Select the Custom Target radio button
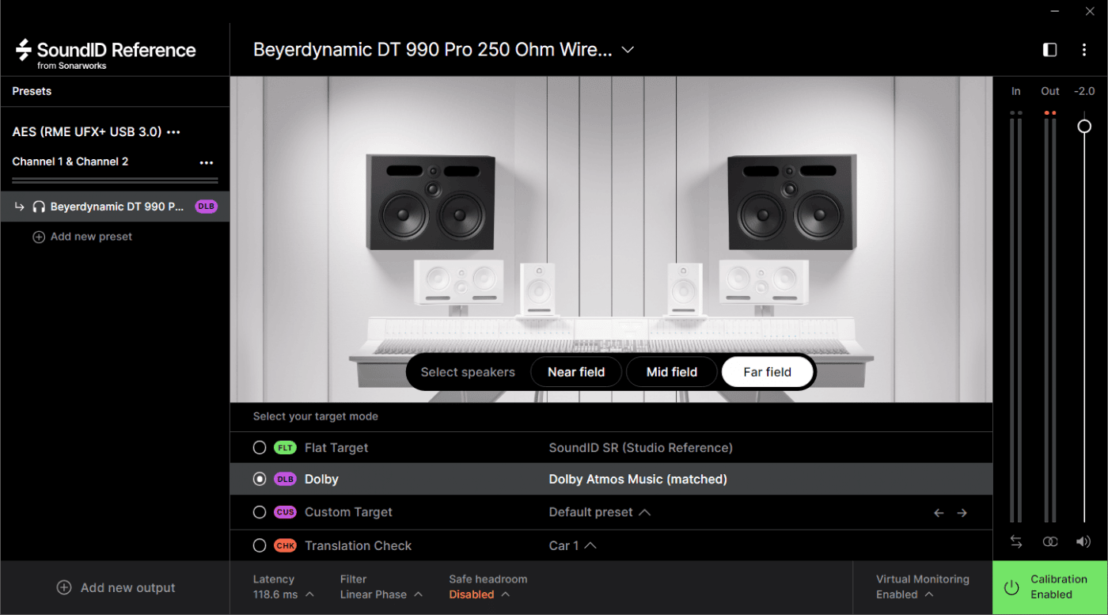This screenshot has width=1108, height=615. tap(260, 513)
